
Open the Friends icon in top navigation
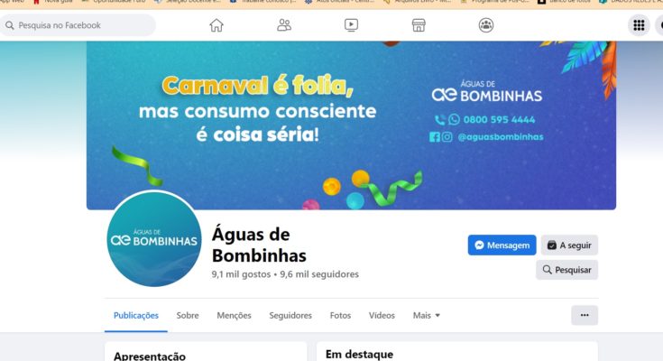click(x=284, y=25)
